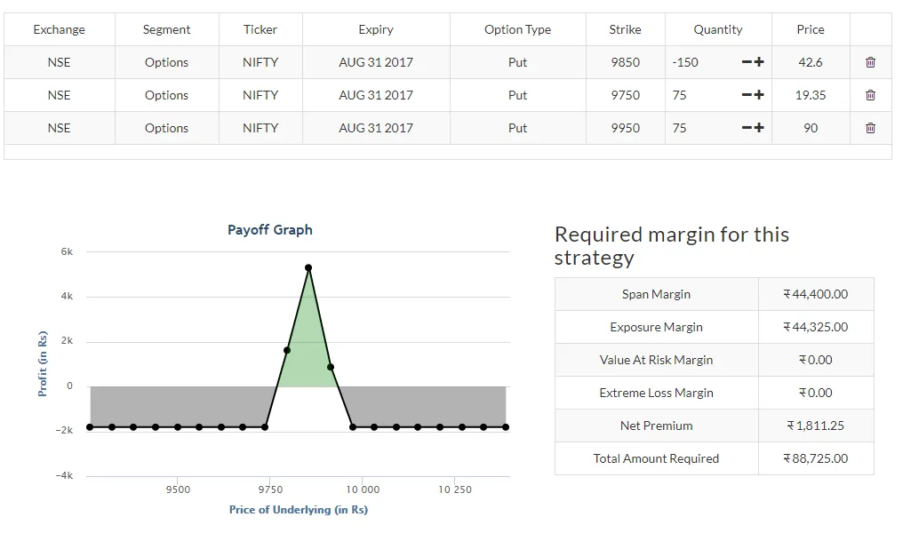Increase quantity for the 9850 Put
903x533 pixels.
[x=759, y=62]
